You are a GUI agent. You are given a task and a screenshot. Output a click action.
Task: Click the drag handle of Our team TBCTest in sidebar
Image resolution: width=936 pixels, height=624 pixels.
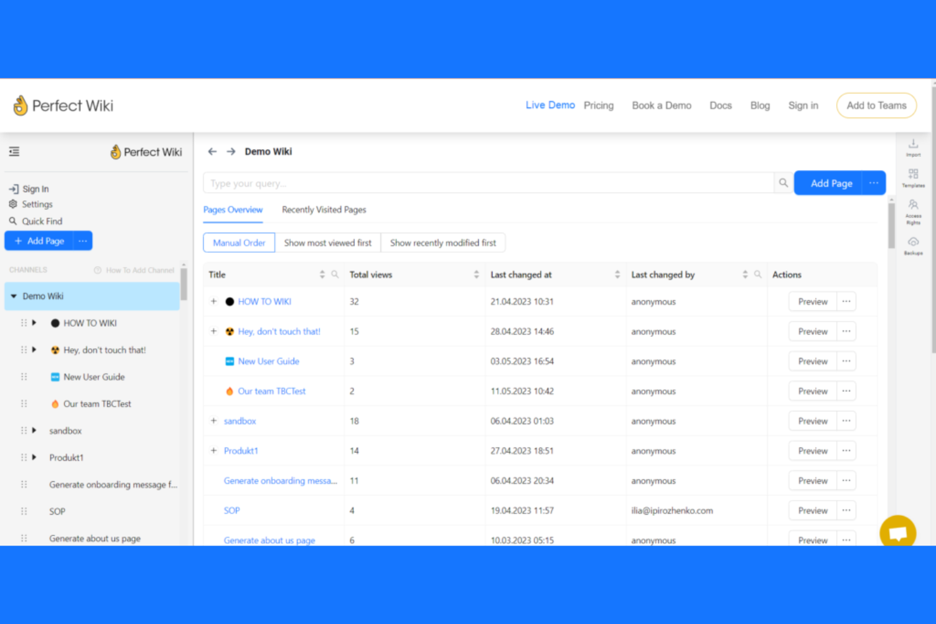tap(24, 403)
